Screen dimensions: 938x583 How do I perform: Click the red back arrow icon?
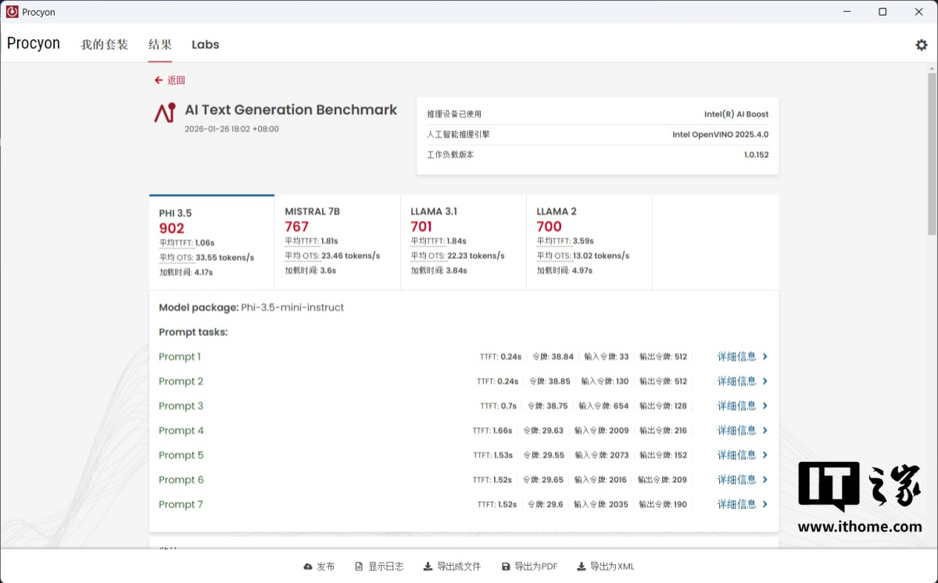(x=159, y=80)
